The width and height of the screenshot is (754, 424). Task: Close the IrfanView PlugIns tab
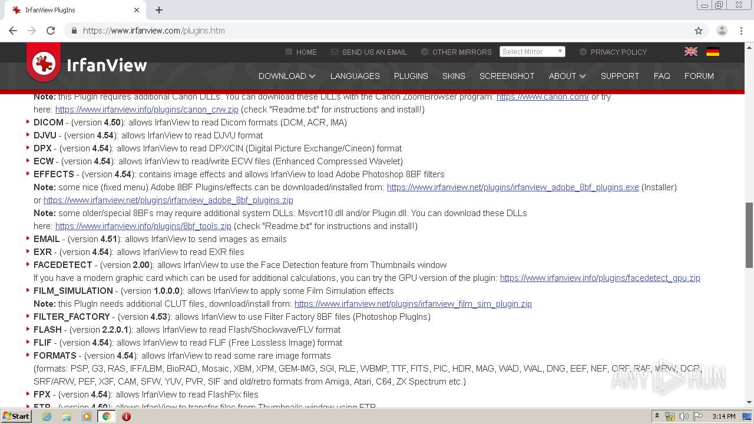point(137,10)
